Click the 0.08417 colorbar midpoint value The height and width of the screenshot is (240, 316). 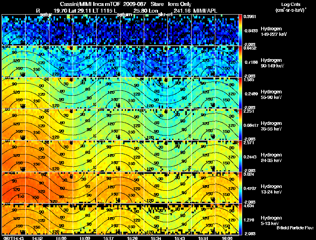(251, 125)
